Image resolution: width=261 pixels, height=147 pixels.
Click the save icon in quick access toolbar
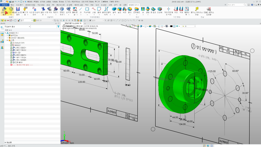pyautogui.click(x=10, y=1)
